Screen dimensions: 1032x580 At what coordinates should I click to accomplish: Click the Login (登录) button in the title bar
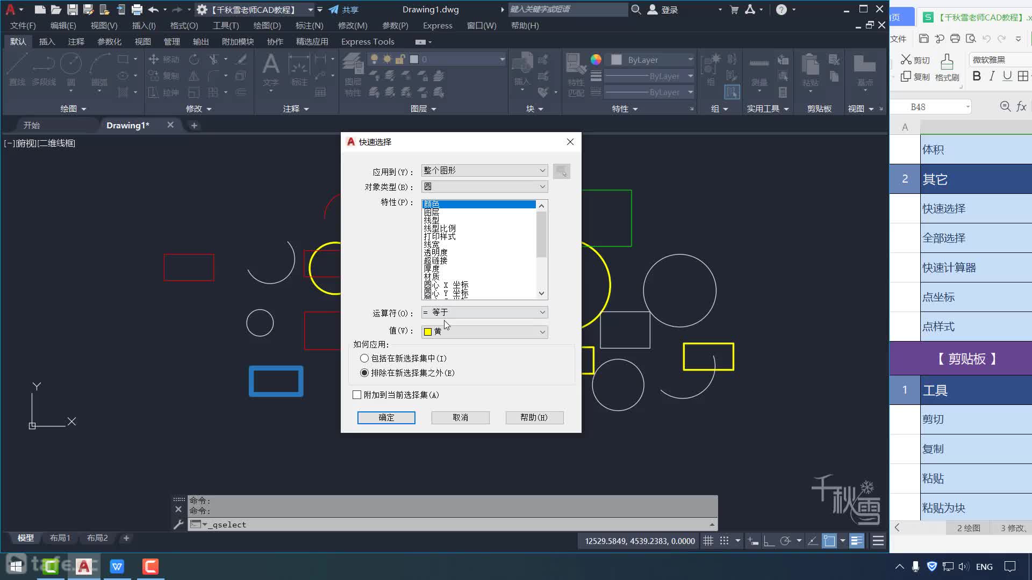coord(662,10)
